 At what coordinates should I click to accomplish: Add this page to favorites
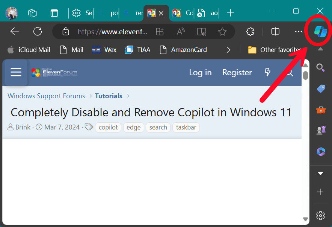(x=222, y=32)
